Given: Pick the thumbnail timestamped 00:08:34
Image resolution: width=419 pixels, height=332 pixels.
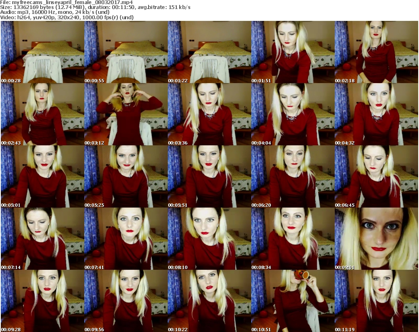Looking at the screenshot, I should (x=293, y=239).
